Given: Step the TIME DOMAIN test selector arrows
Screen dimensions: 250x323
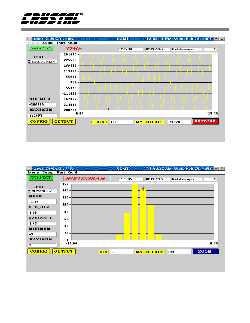Looking at the screenshot, I should tap(29, 61).
